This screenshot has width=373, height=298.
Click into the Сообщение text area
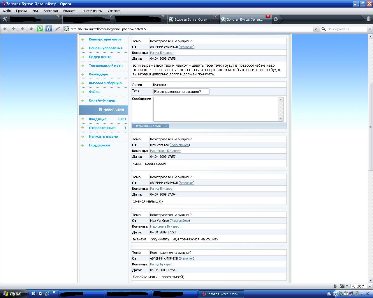pyautogui.click(x=216, y=109)
